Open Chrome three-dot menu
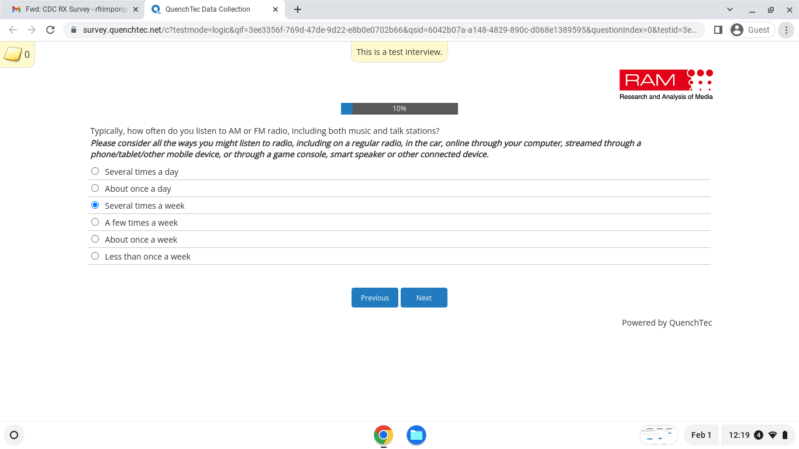The image size is (799, 449). [x=787, y=30]
